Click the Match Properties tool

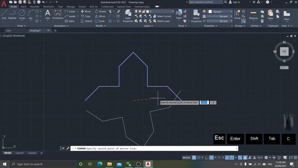click(x=196, y=16)
